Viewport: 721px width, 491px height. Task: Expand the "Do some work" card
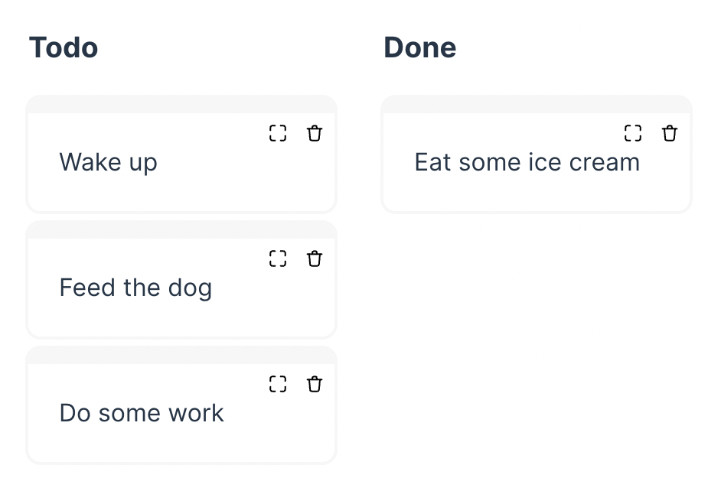tap(278, 385)
